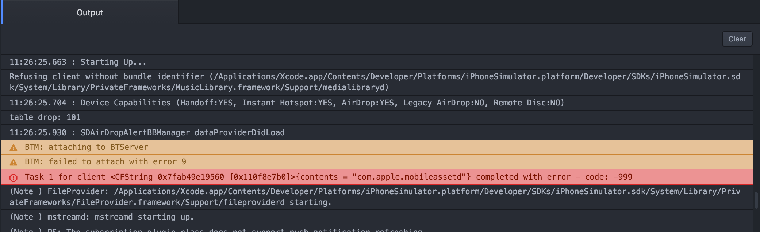Select Device Capabilities log line
The width and height of the screenshot is (760, 232).
(377, 103)
